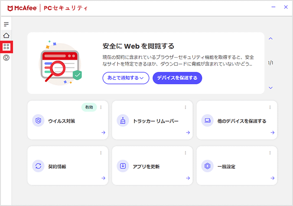Close the McAfee window

[286, 7]
